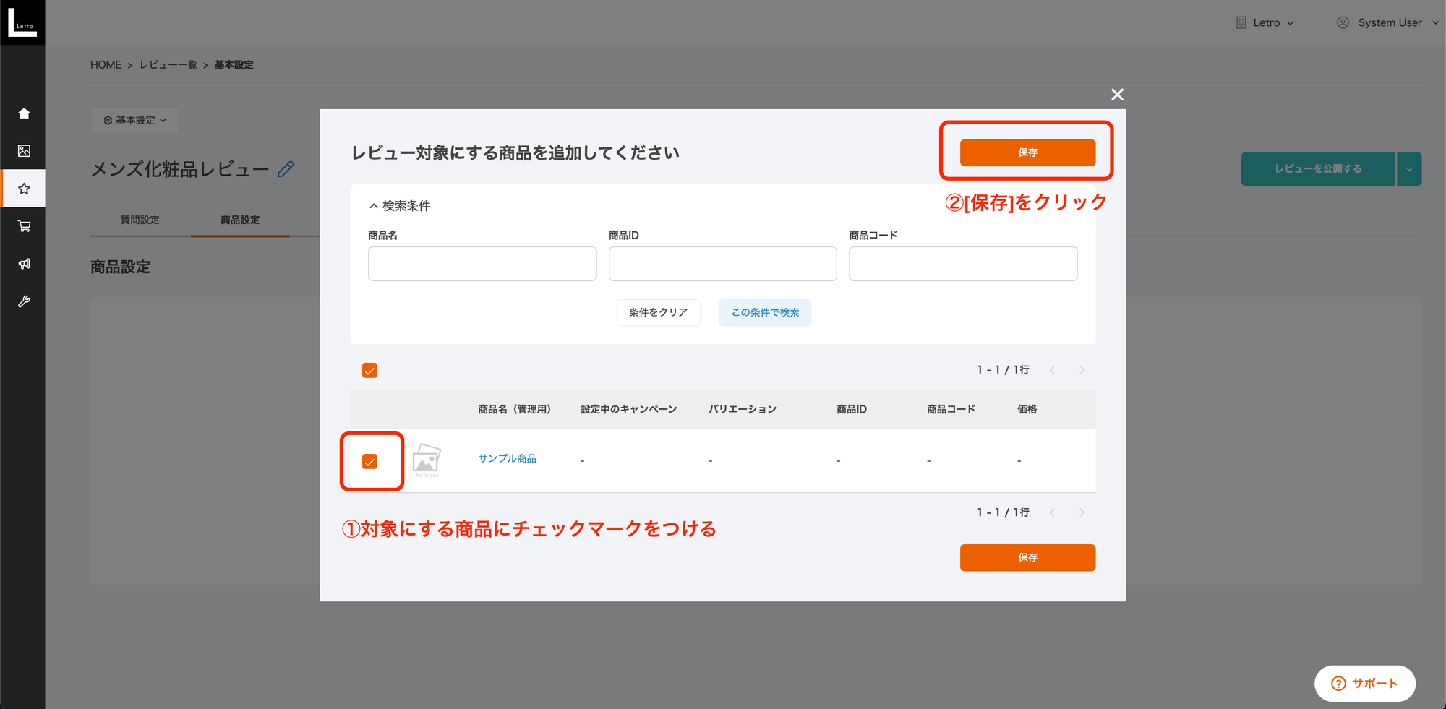The image size is (1446, 709).
Task: Click the この条件で検索 button
Action: [x=764, y=312]
